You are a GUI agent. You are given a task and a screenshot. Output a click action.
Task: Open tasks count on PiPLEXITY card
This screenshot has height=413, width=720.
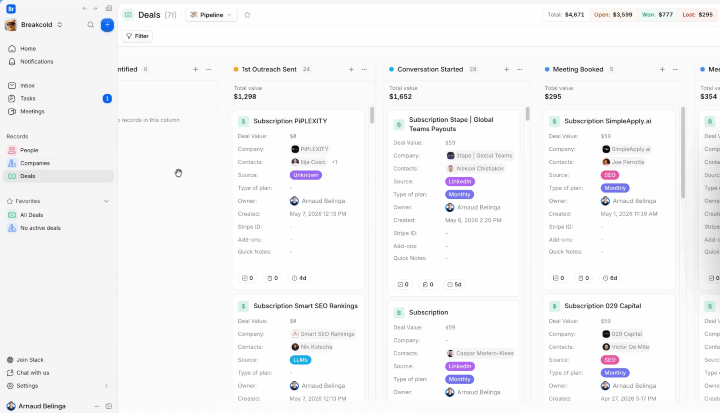(247, 278)
